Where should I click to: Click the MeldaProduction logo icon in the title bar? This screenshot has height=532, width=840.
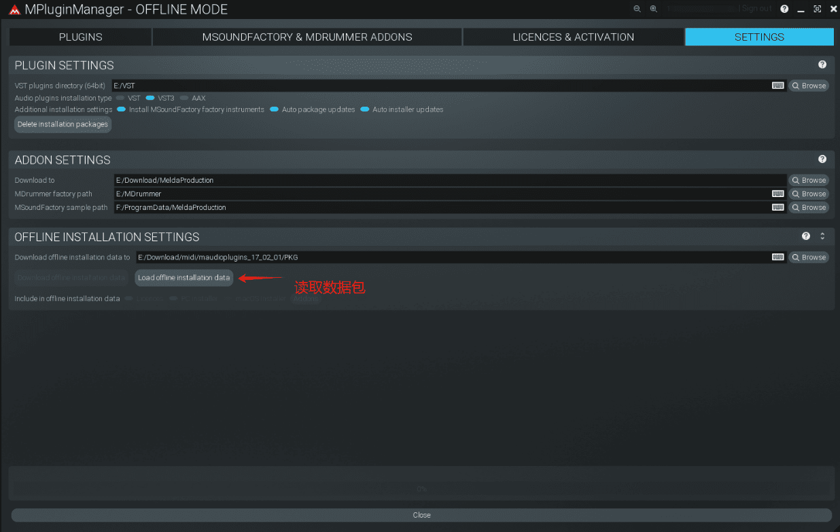14,10
